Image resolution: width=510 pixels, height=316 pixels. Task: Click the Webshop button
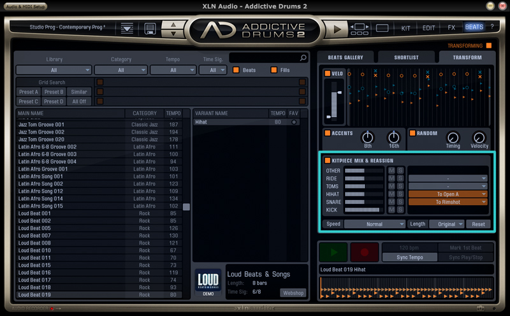coord(293,293)
